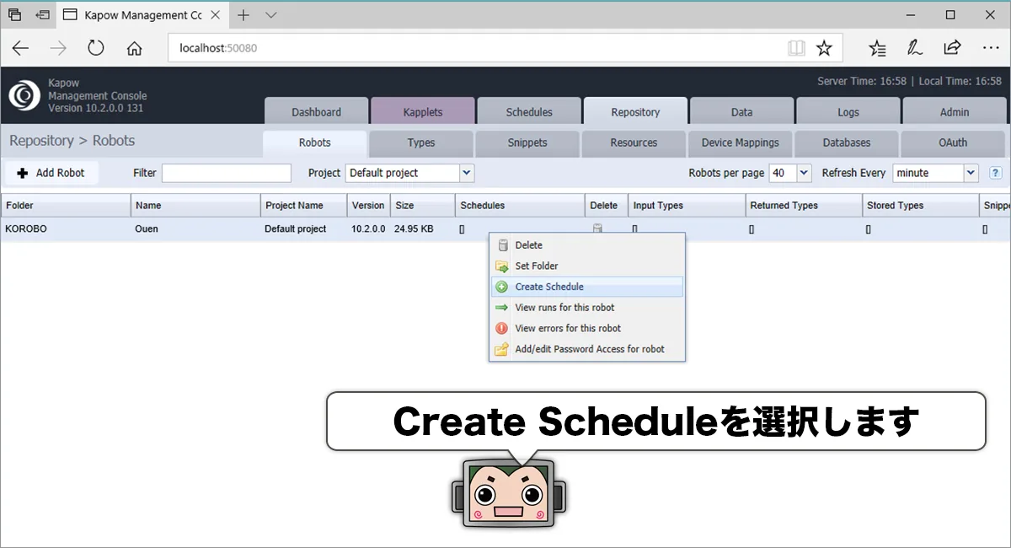1011x548 pixels.
Task: Select the Repository tab
Action: click(635, 112)
